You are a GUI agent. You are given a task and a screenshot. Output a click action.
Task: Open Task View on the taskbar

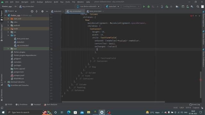62,112
